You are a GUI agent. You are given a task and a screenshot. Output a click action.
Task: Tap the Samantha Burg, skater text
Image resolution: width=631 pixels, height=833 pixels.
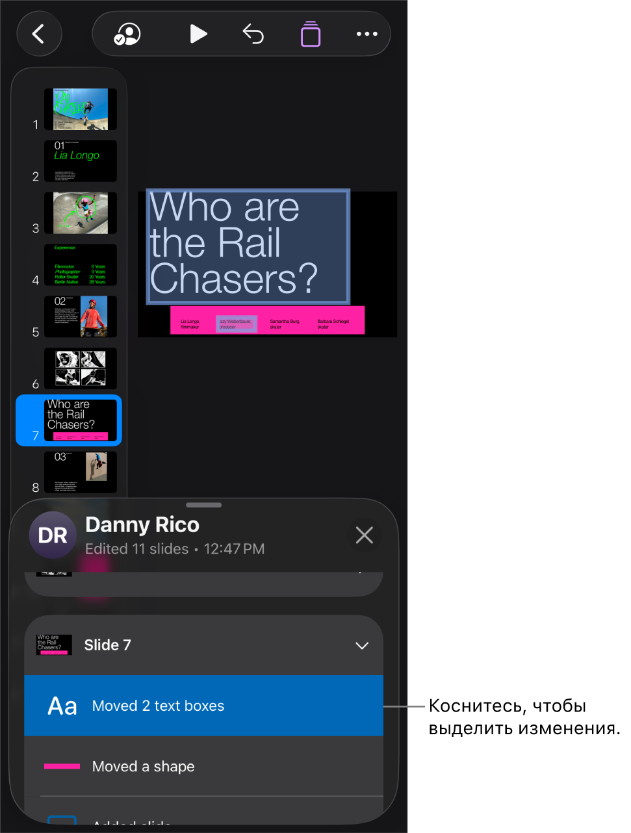coord(285,324)
